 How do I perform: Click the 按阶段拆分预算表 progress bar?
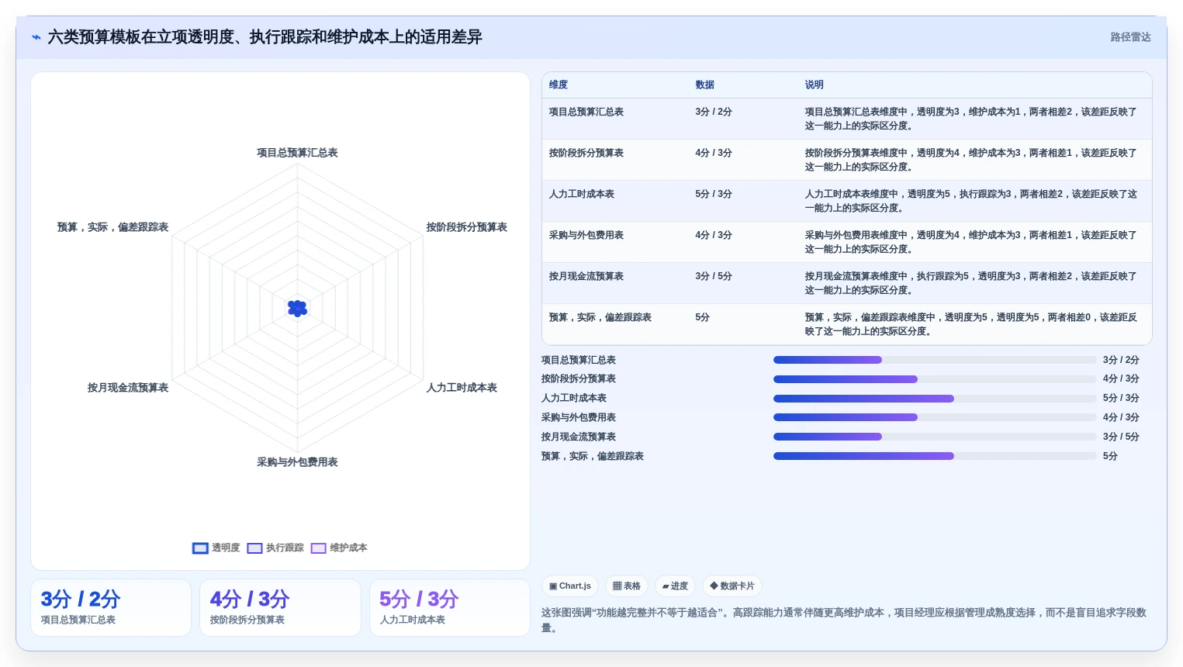click(935, 379)
